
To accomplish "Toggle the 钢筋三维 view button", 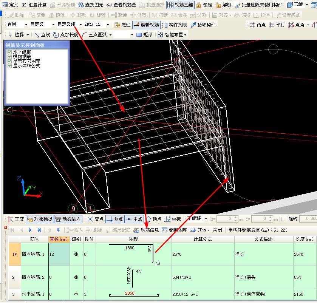I will pos(180,5).
